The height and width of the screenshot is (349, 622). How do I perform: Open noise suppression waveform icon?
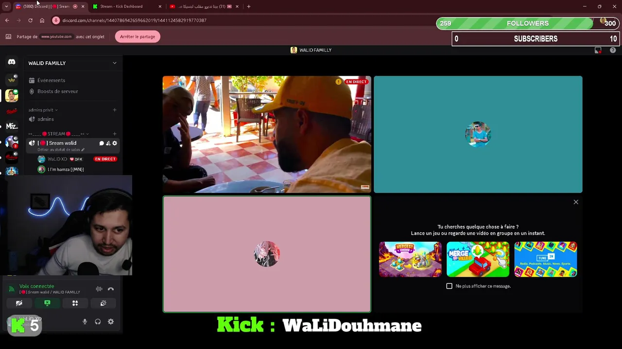[99, 289]
